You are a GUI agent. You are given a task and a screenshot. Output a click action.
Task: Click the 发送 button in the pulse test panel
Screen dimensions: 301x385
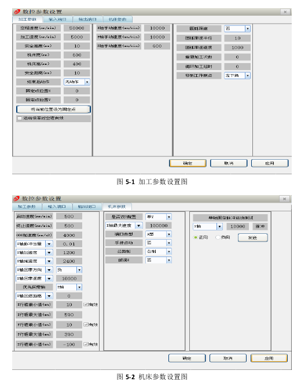252,238
